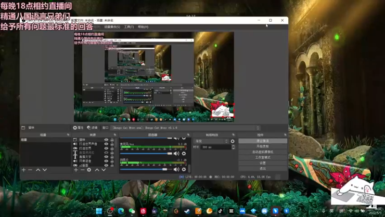This screenshot has height=217, width=385.
Task: Increase the 时长 duration stepper
Action: (x=233, y=146)
